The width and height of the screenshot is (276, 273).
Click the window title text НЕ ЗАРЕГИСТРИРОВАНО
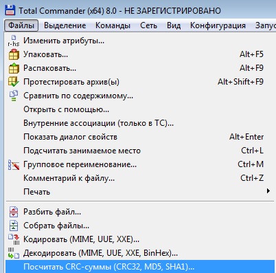coord(172,11)
